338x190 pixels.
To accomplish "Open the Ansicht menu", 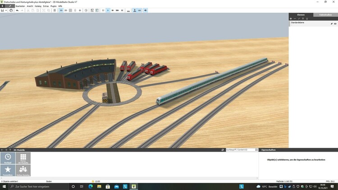I will click(x=30, y=6).
